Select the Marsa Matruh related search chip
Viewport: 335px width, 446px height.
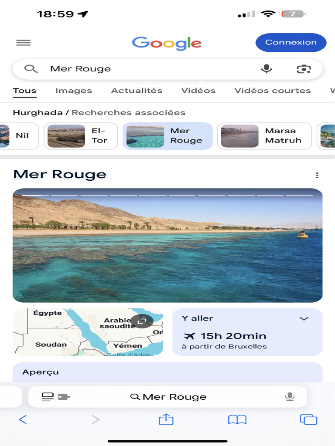click(265, 136)
